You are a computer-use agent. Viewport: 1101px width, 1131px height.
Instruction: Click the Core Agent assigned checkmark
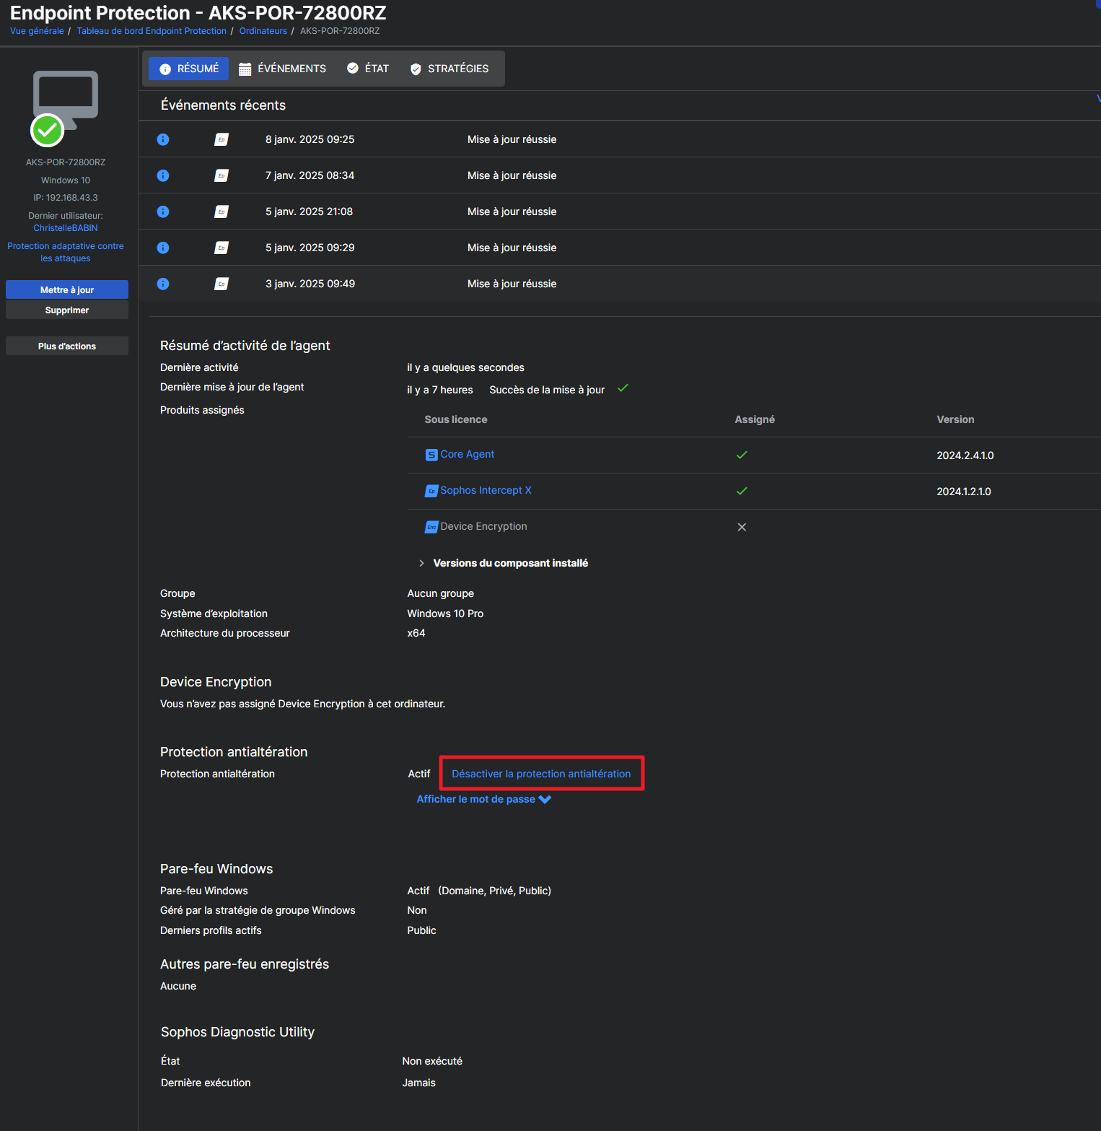pos(742,455)
